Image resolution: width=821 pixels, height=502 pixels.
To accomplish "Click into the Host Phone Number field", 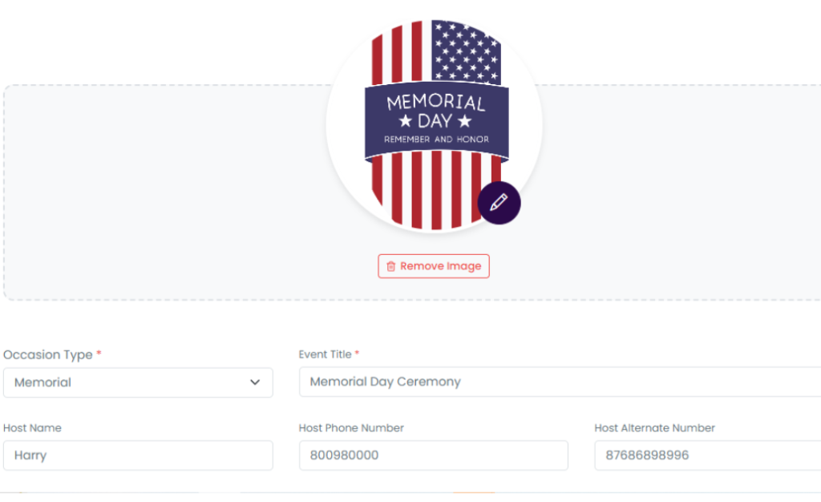I will click(433, 455).
